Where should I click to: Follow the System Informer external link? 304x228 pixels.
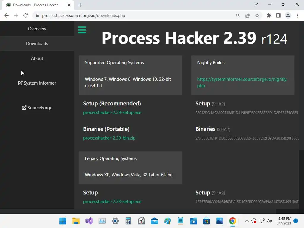coord(37,83)
